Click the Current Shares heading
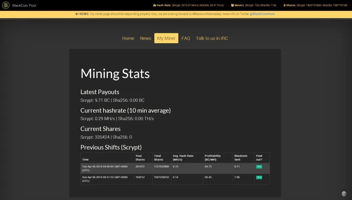Image resolution: width=352 pixels, height=200 pixels. click(100, 129)
